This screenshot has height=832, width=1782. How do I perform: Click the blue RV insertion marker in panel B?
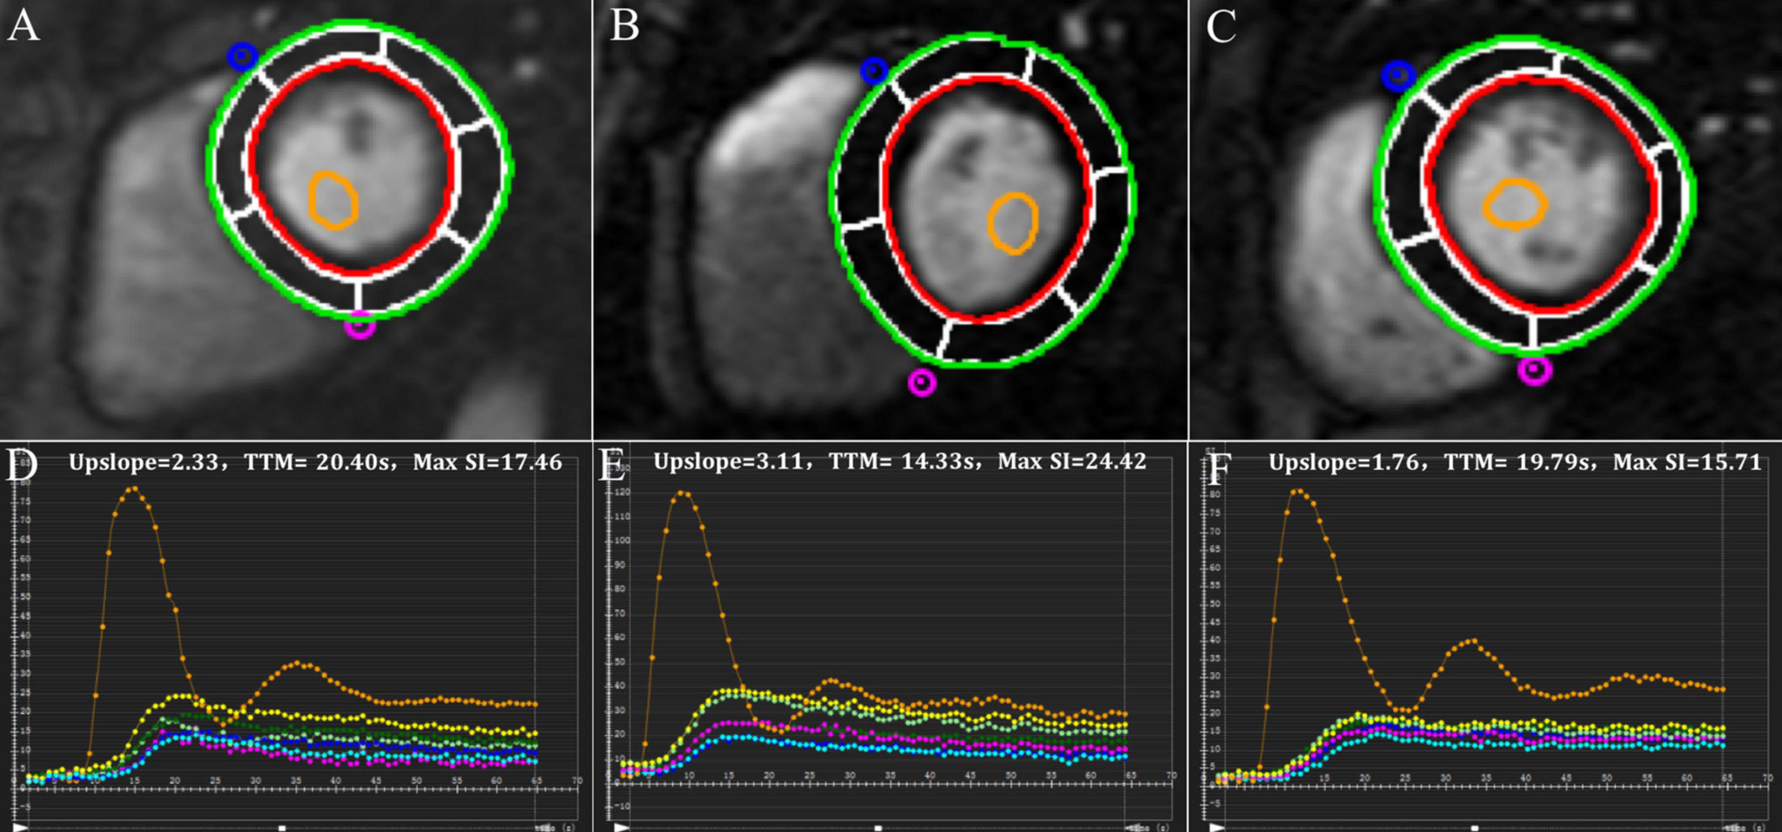(875, 70)
